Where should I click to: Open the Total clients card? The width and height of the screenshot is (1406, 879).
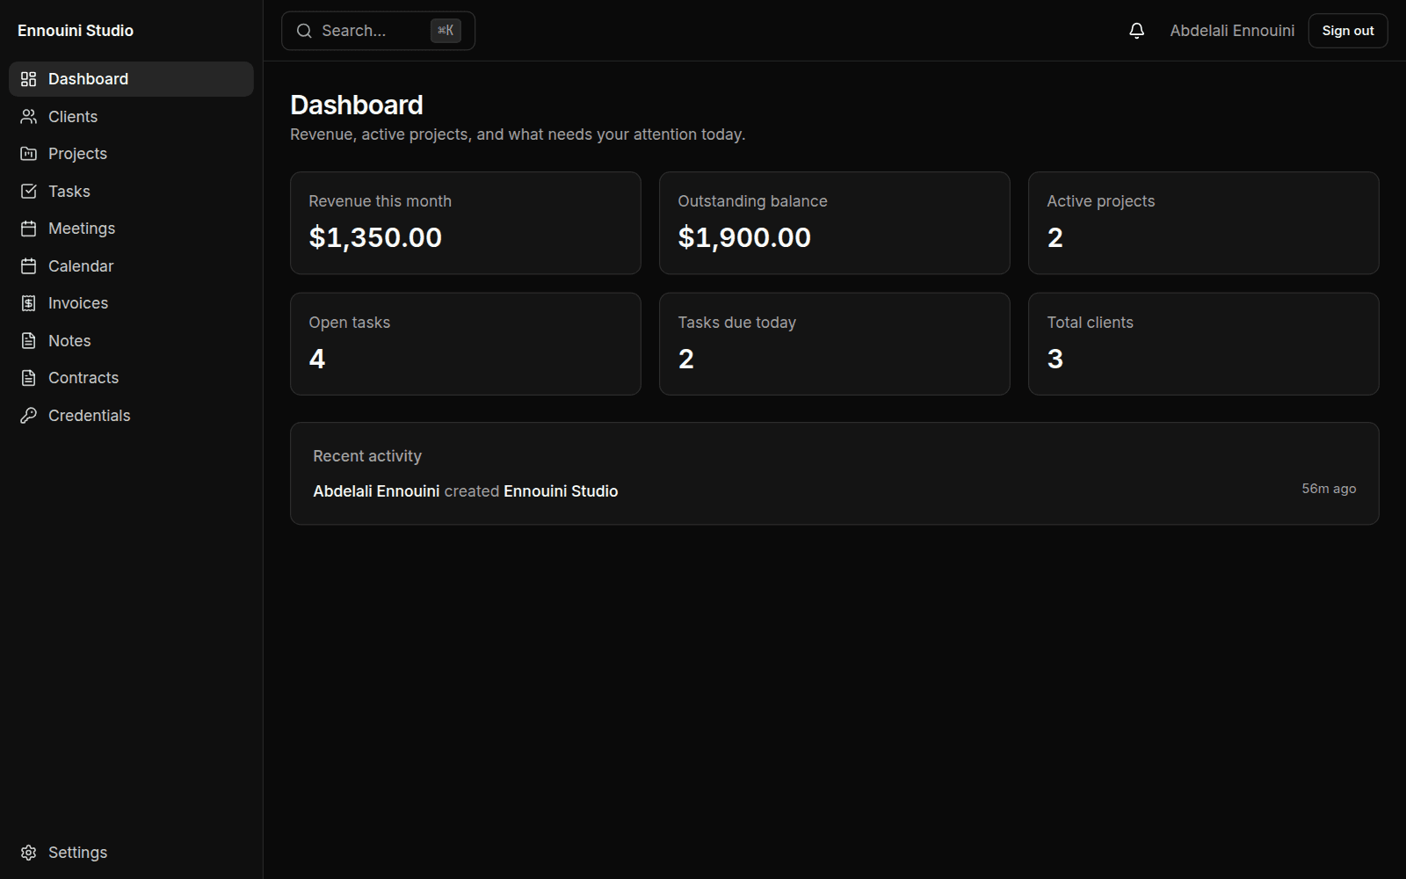pos(1204,344)
